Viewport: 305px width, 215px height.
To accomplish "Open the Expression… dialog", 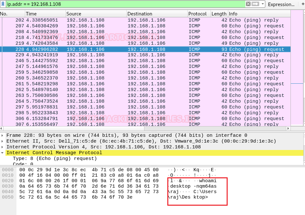I will pos(281,5).
